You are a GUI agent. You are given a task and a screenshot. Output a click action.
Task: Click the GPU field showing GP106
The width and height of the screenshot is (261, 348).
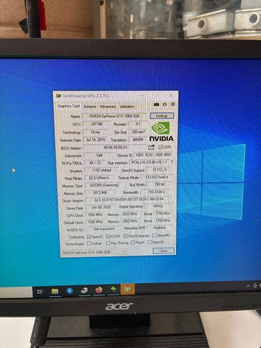tap(97, 124)
